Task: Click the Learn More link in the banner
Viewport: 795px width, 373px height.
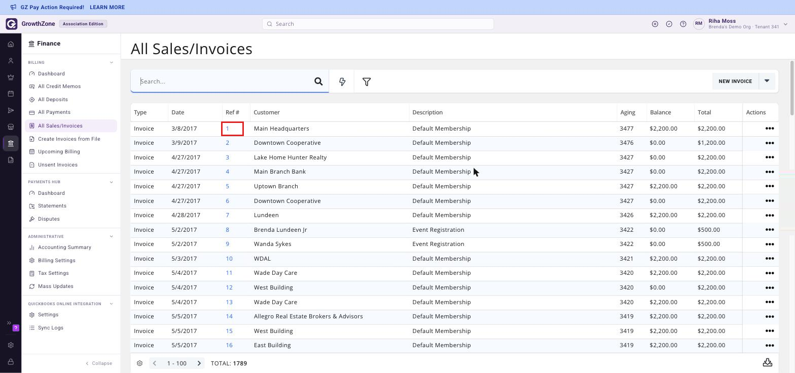Action: tap(107, 8)
